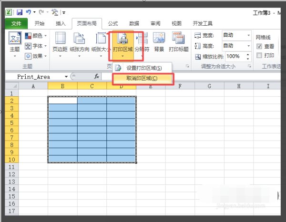
Task: Switch to the Developer (开发工具) tab
Action: (x=203, y=23)
